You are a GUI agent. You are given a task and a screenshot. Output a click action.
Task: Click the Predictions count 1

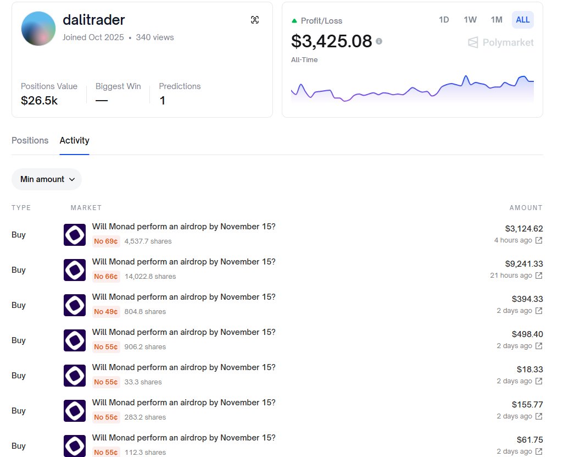[x=163, y=100]
